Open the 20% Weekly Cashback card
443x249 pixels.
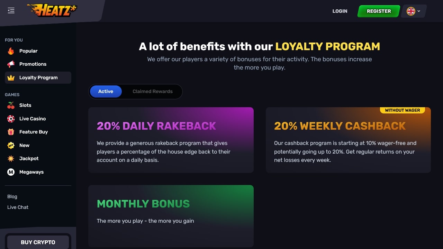click(x=348, y=140)
